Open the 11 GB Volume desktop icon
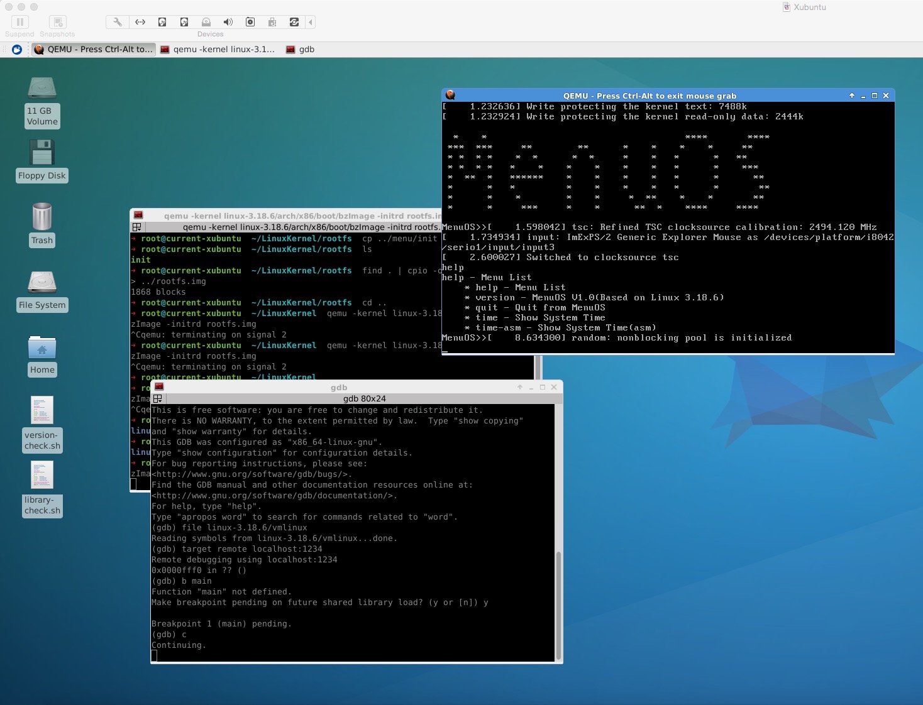923x705 pixels. click(x=42, y=102)
